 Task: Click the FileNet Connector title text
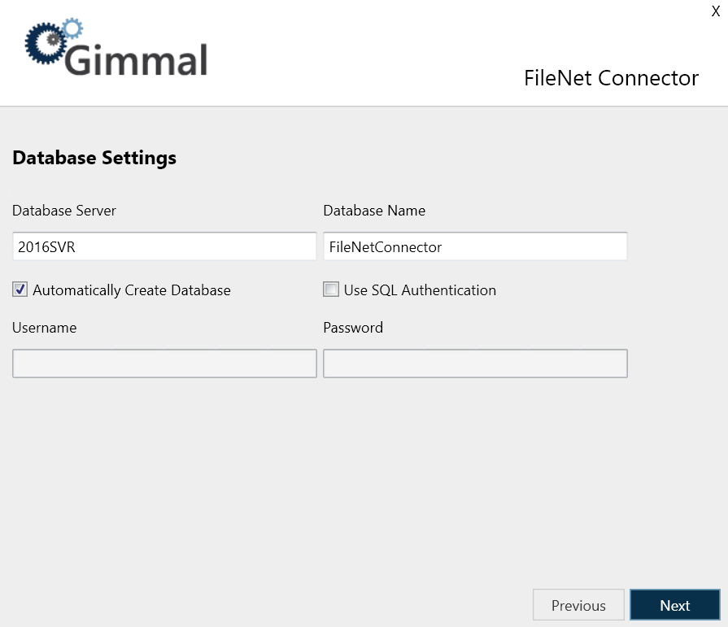(611, 78)
